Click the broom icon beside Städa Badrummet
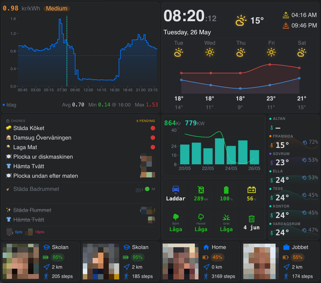The height and width of the screenshot is (283, 321). pos(9,189)
